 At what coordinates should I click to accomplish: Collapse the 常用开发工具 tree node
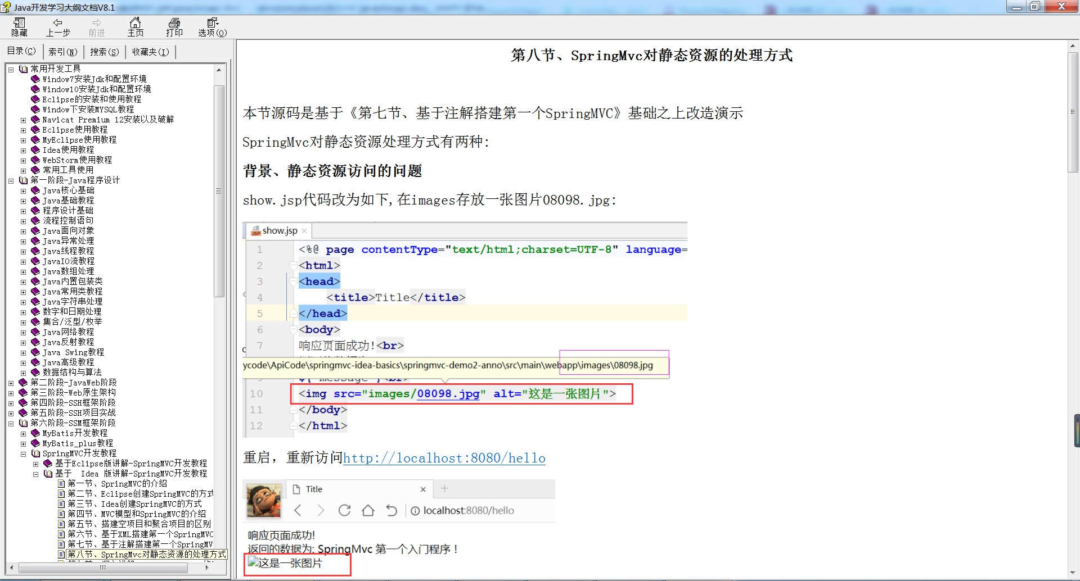tap(11, 70)
